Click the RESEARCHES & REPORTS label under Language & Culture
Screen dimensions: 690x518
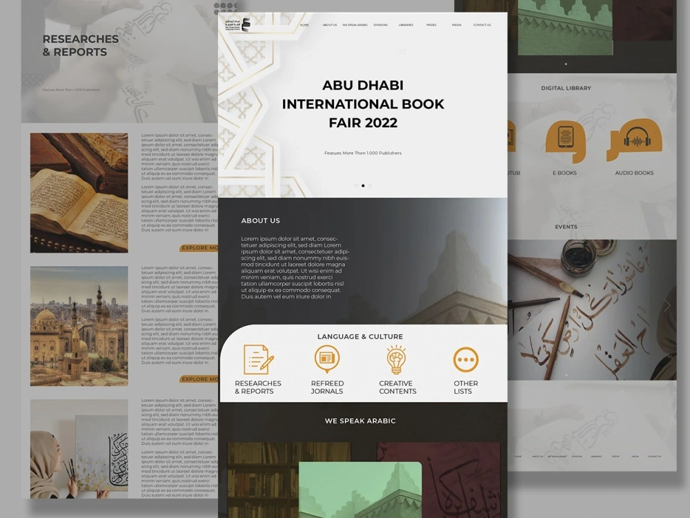(x=258, y=387)
